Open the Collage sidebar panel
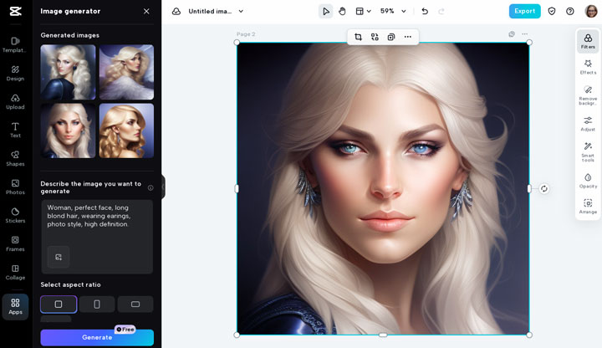602x348 pixels. (15, 272)
